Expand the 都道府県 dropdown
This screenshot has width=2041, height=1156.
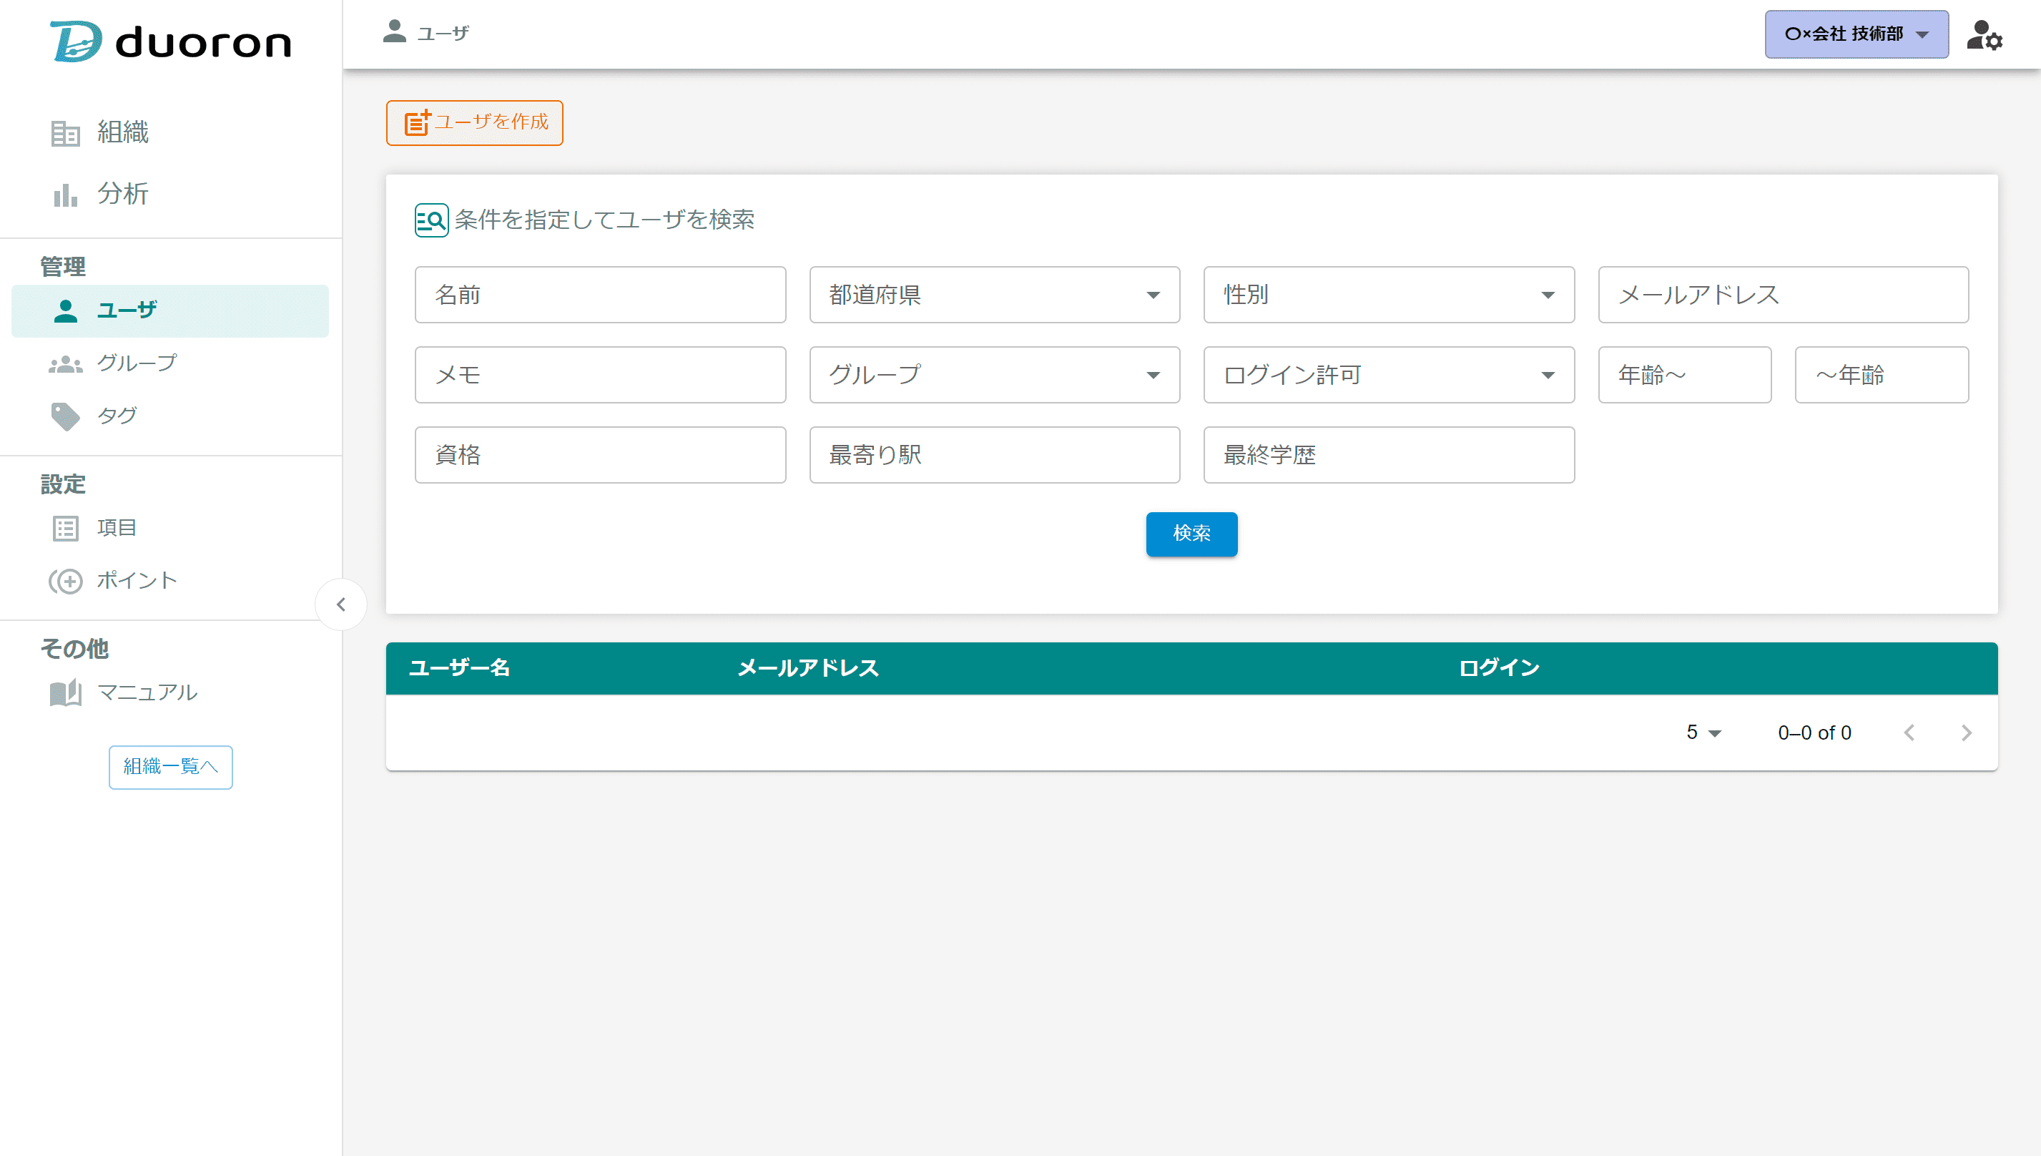(x=994, y=295)
